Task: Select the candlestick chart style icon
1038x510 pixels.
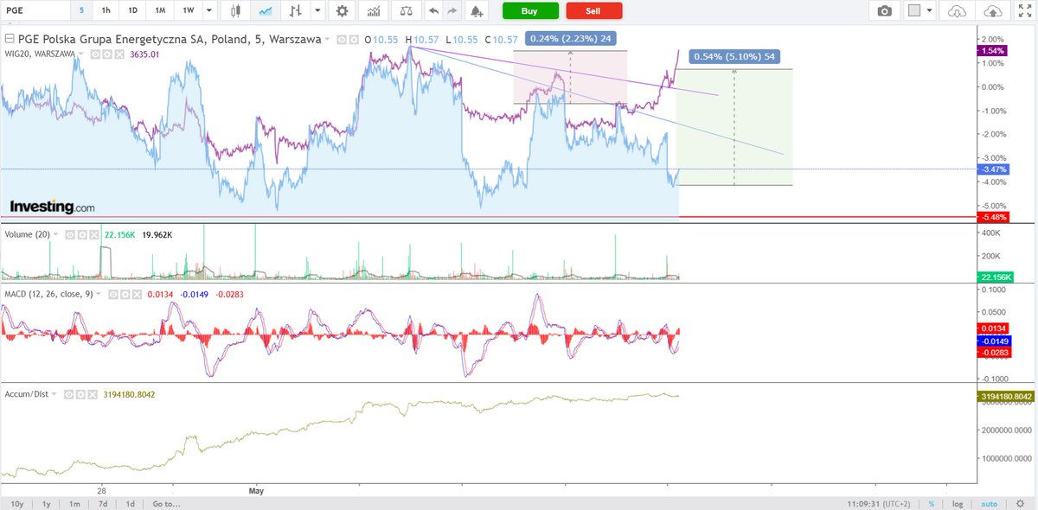Action: (x=236, y=11)
